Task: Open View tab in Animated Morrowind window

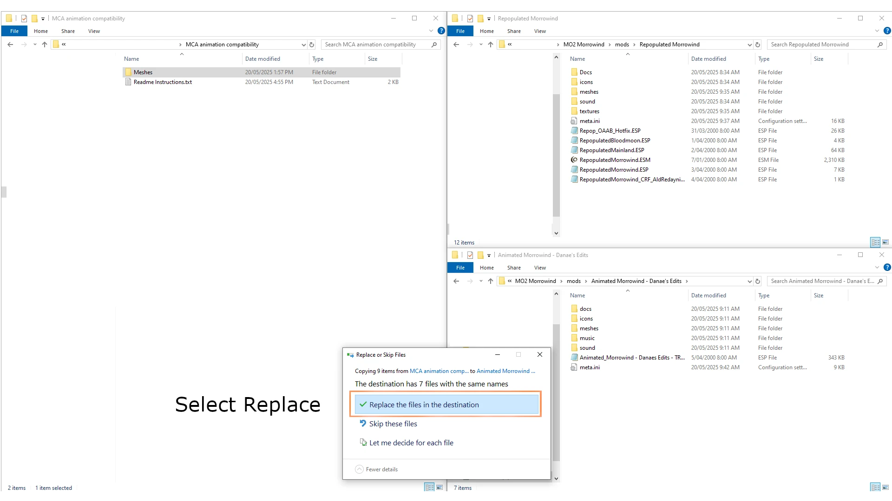Action: pyautogui.click(x=540, y=268)
